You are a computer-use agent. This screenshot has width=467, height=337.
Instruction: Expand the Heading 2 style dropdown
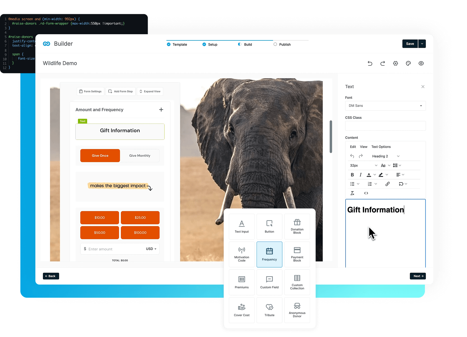pyautogui.click(x=386, y=156)
